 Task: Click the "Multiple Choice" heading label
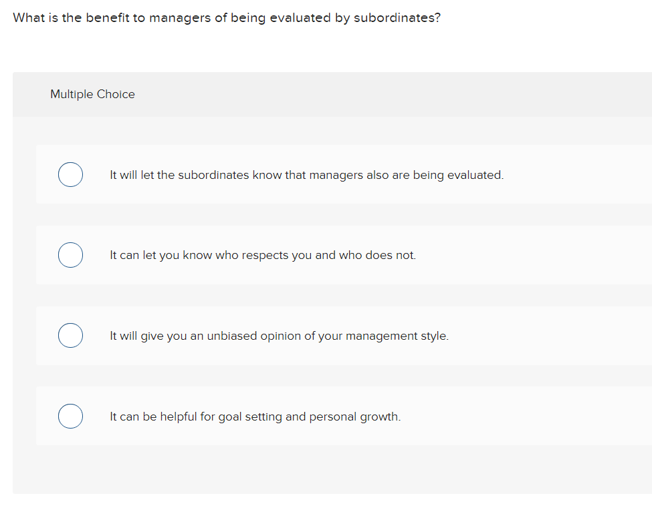pos(92,94)
